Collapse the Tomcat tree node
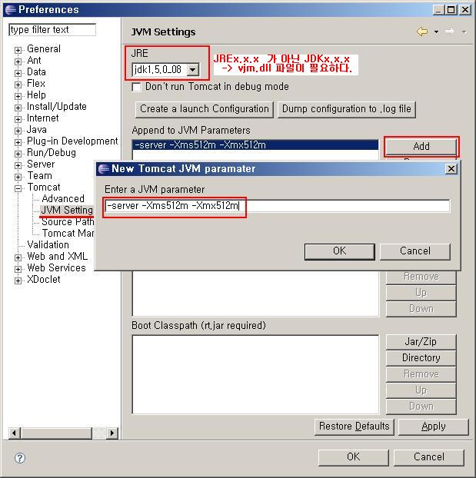This screenshot has height=478, width=476. (18, 188)
